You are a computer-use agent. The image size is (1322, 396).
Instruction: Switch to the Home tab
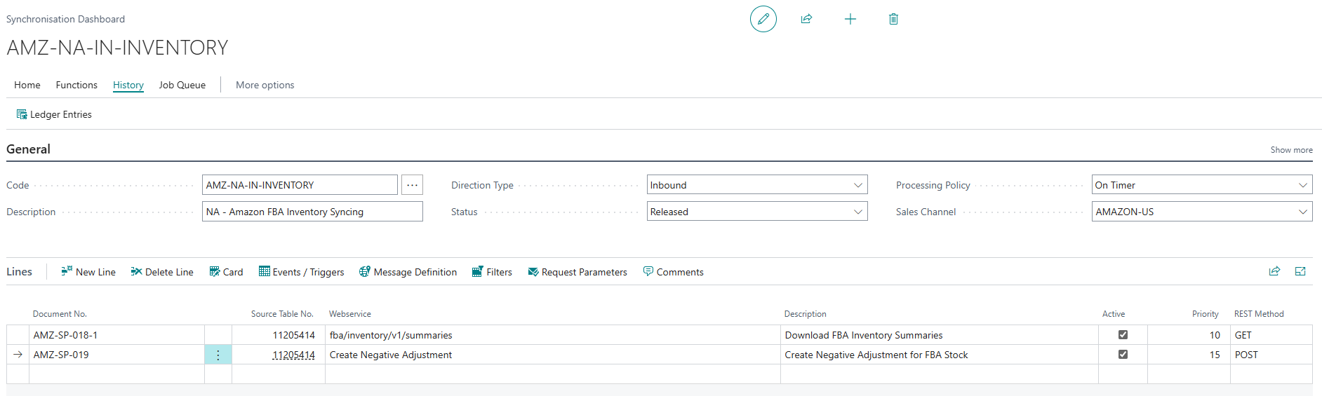27,85
